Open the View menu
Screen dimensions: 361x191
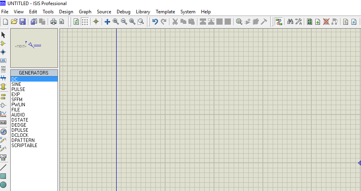pos(19,12)
